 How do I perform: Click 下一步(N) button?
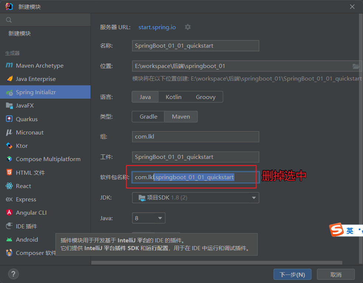(292, 275)
